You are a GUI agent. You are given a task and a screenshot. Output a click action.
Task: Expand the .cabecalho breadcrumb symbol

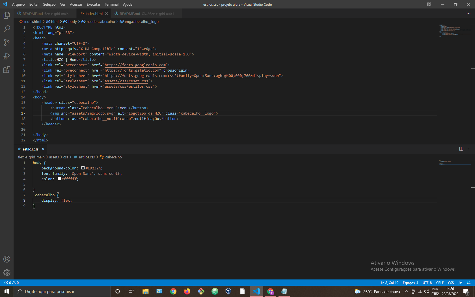tap(111, 157)
